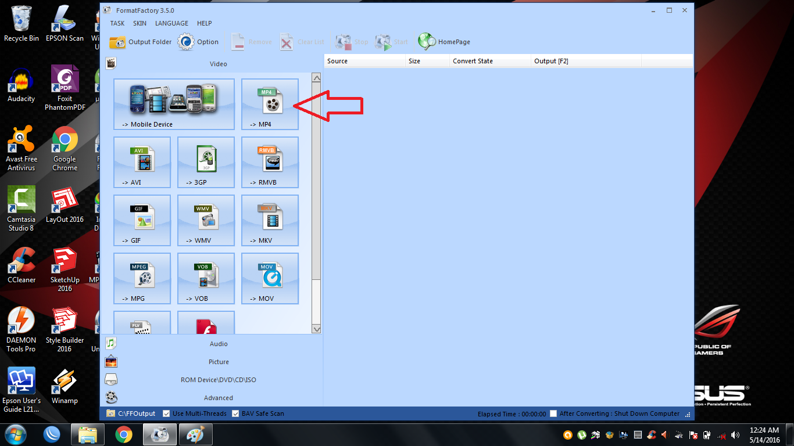
Task: Choose the MKV conversion tile
Action: point(270,221)
